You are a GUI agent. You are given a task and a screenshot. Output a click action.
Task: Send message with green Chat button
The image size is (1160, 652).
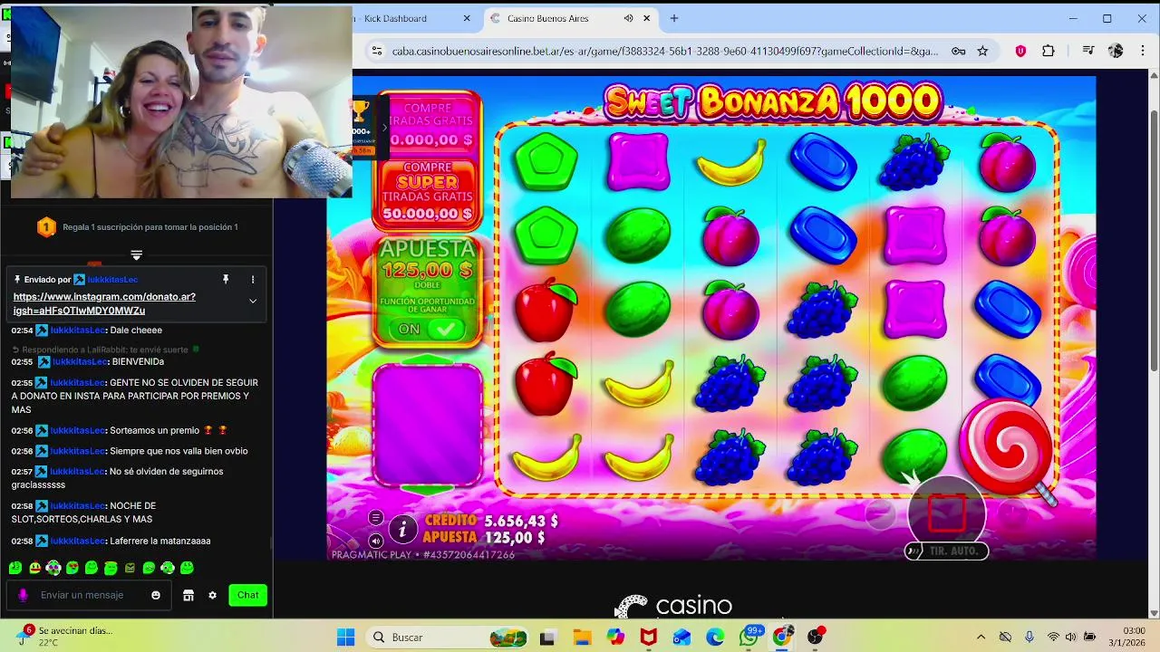tap(247, 595)
